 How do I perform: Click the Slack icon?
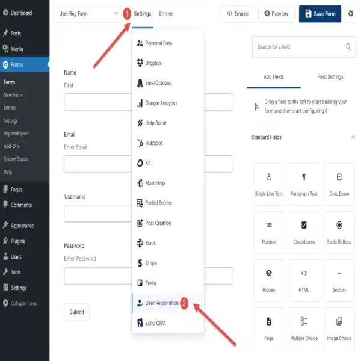pos(140,243)
